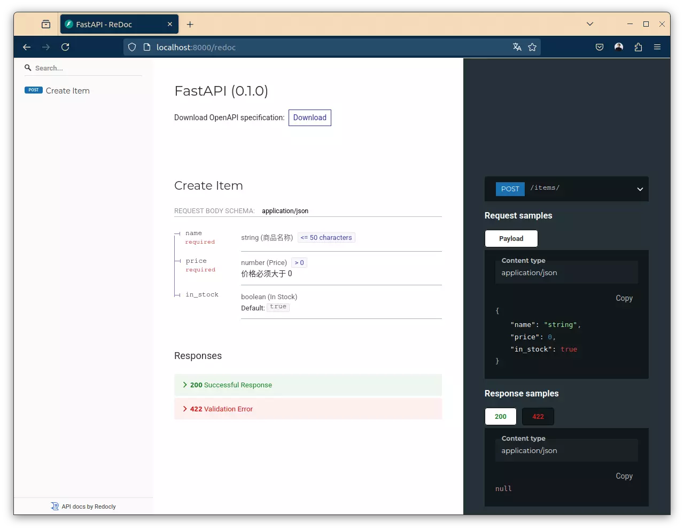This screenshot has height=530, width=684.
Task: Click the FastAPI (0.1.0) title
Action: (x=221, y=91)
